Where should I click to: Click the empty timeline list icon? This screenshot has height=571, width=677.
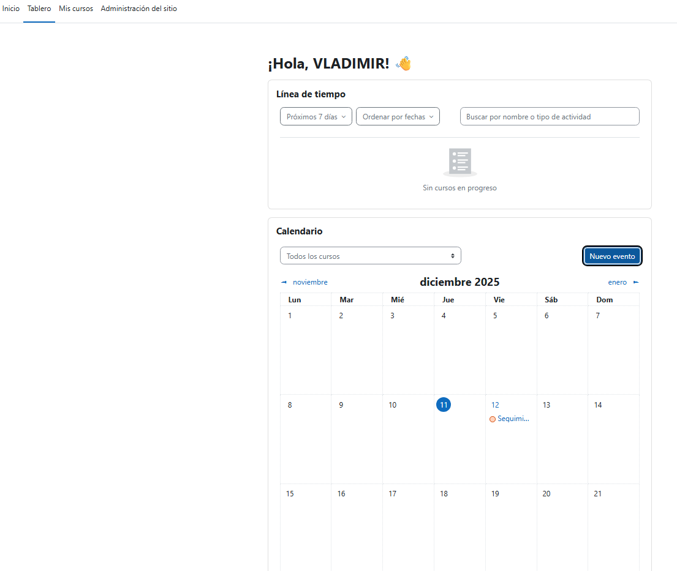(460, 162)
